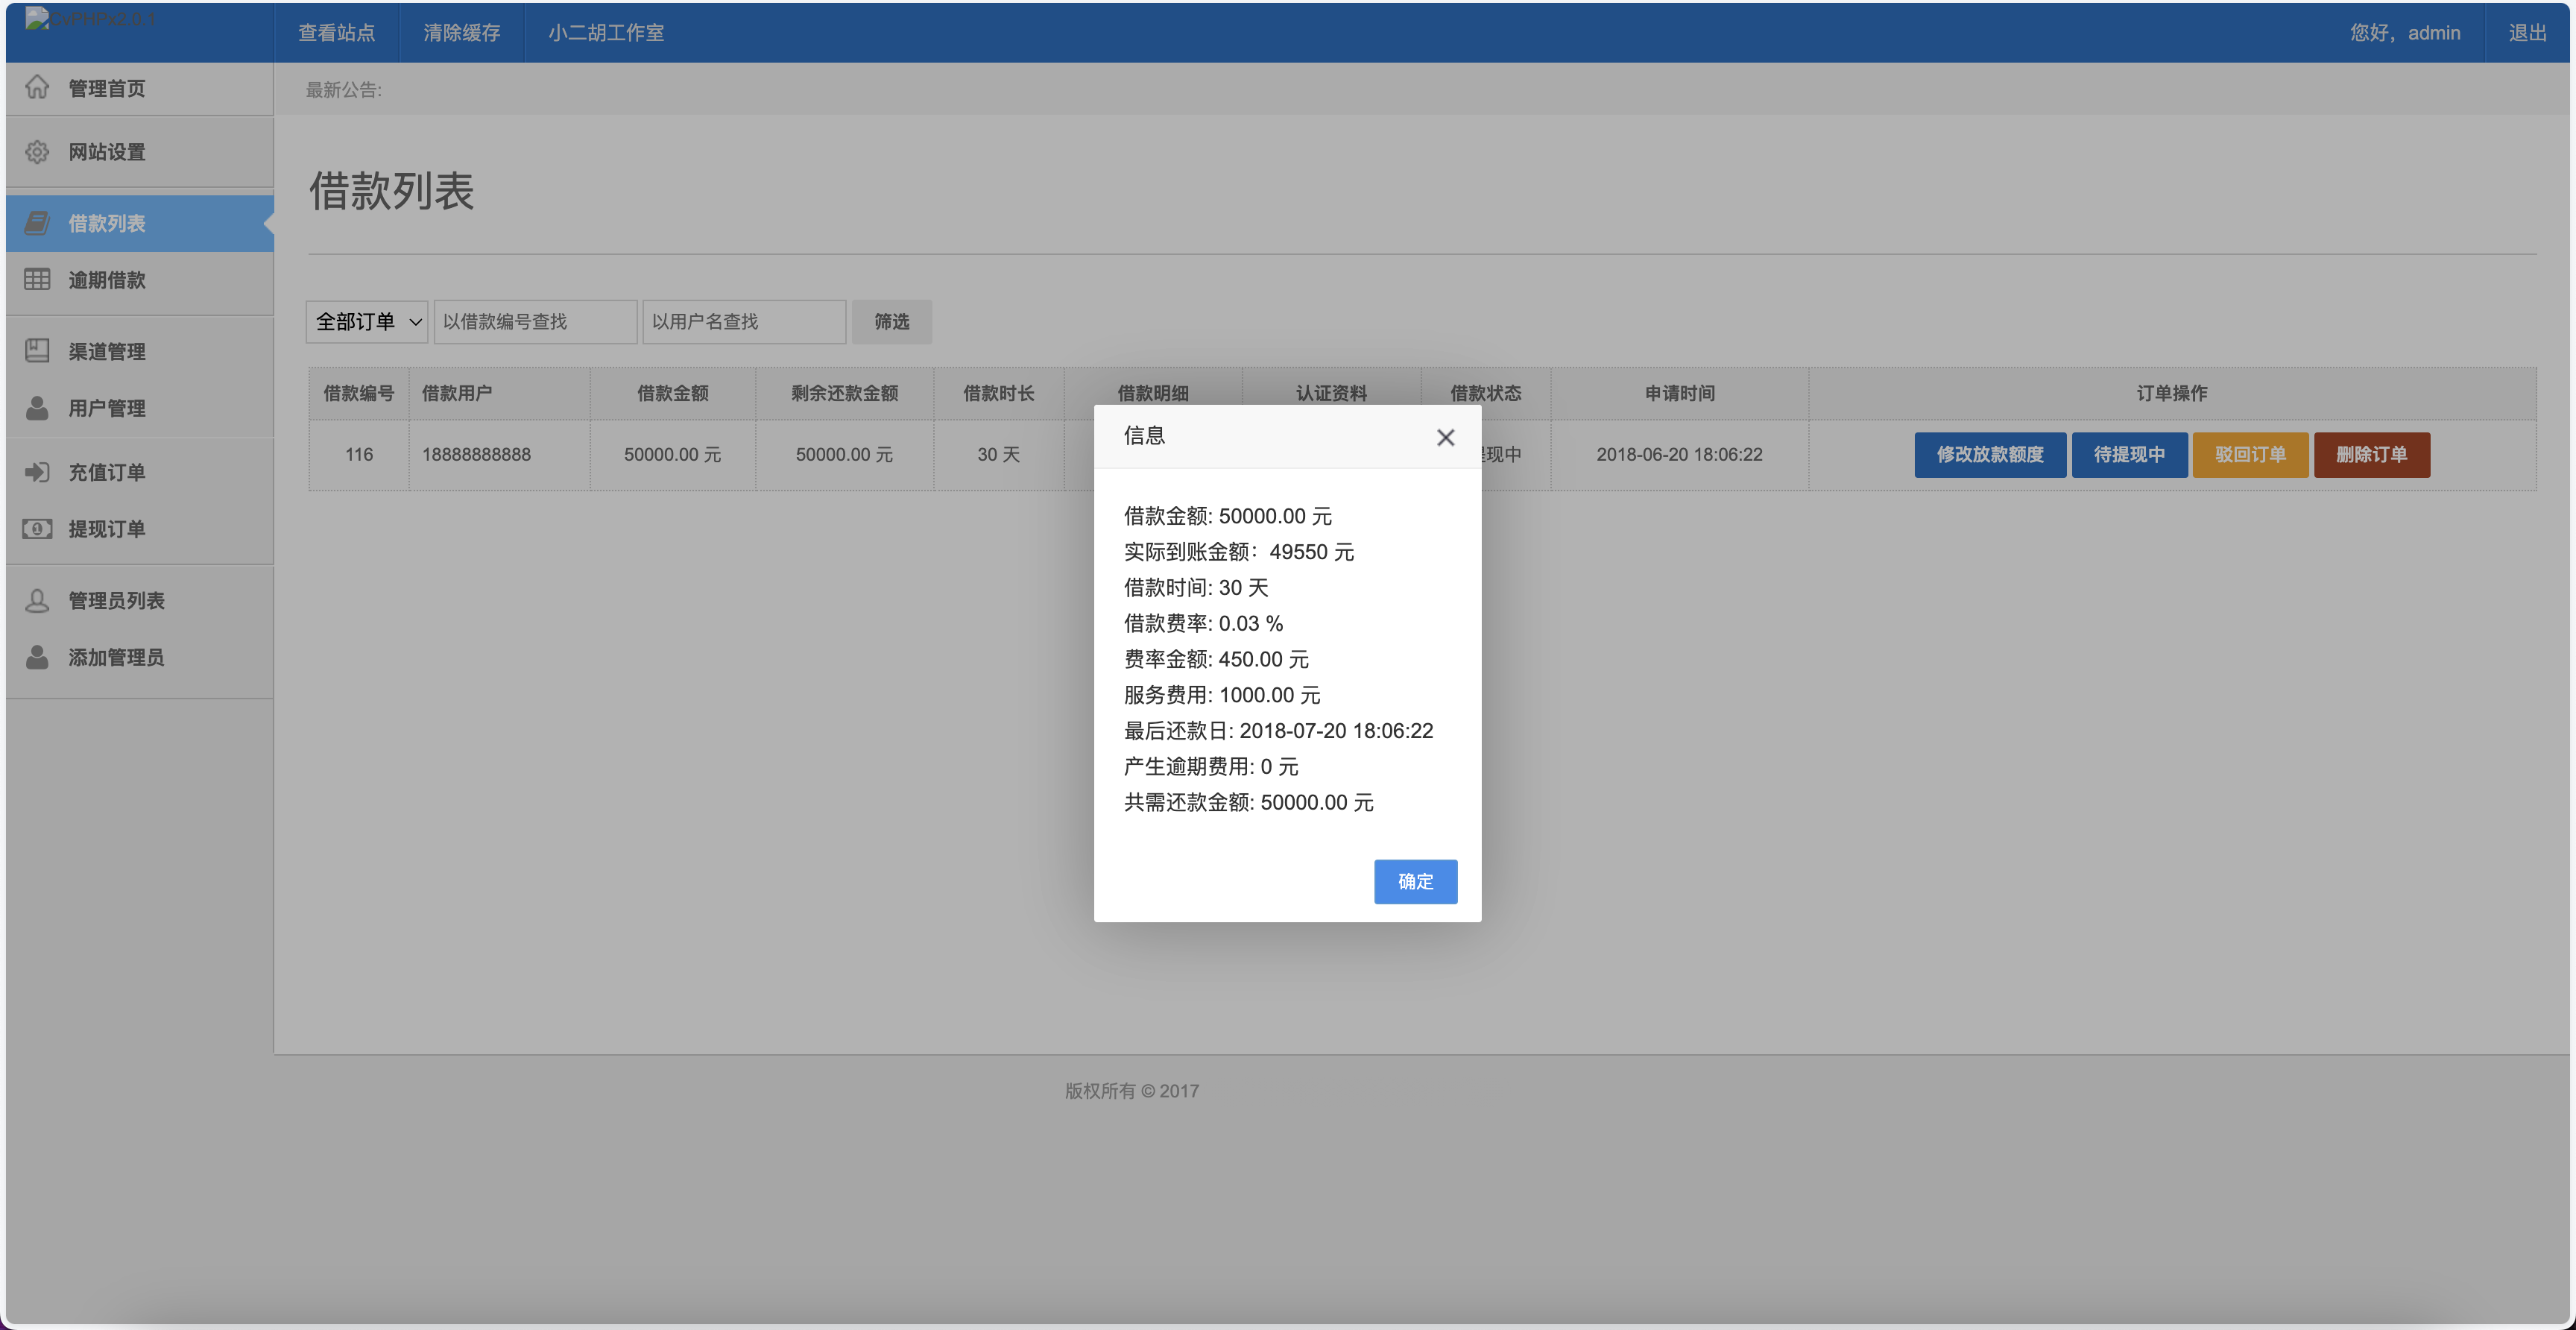Confirm the dialog with 确定

(1415, 881)
